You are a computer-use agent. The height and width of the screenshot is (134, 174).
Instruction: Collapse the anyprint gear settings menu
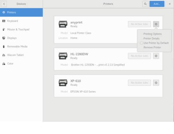(x=156, y=24)
